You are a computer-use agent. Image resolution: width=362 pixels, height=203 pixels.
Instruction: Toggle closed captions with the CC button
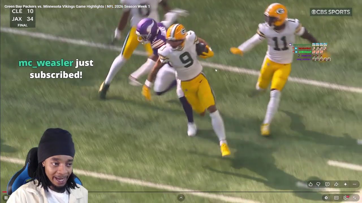tap(336, 198)
